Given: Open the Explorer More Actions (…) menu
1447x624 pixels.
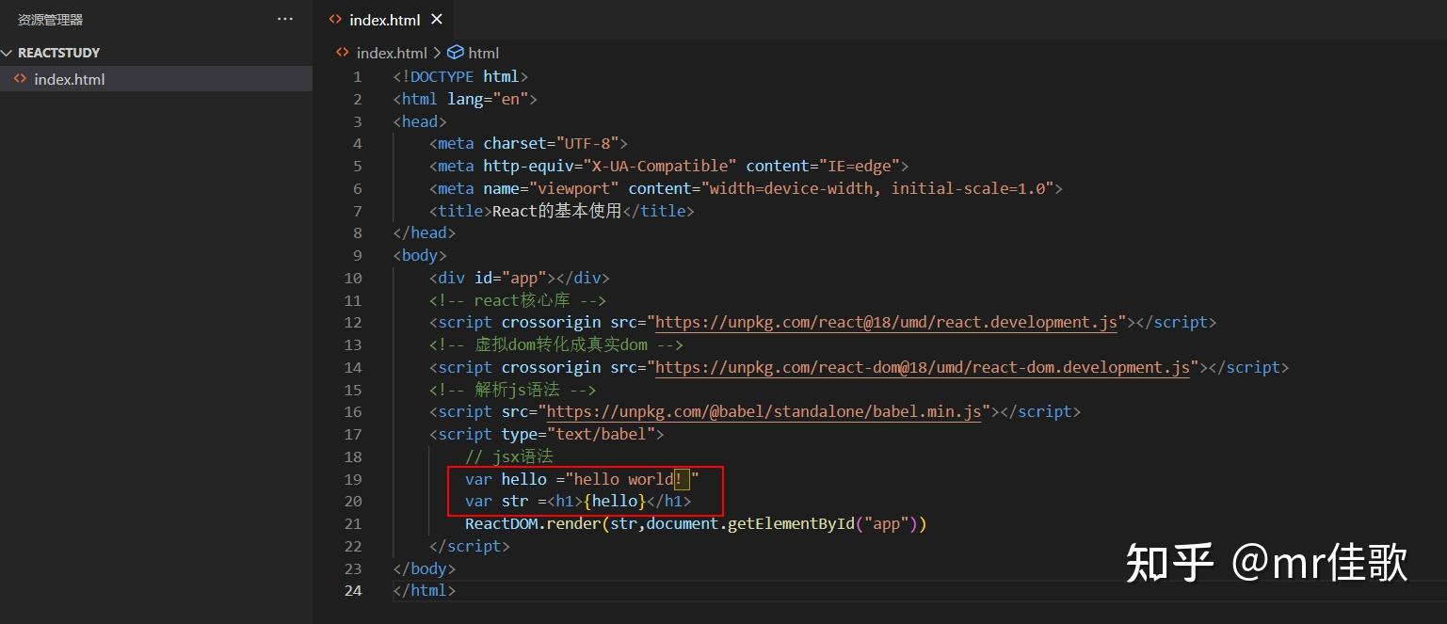Looking at the screenshot, I should [x=285, y=18].
